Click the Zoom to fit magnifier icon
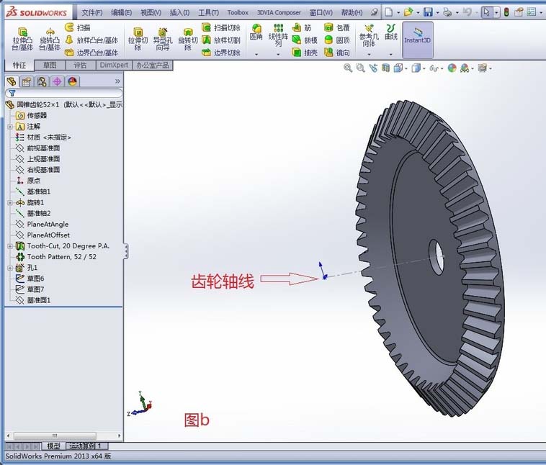Viewport: 546px width, 465px height. (x=347, y=68)
